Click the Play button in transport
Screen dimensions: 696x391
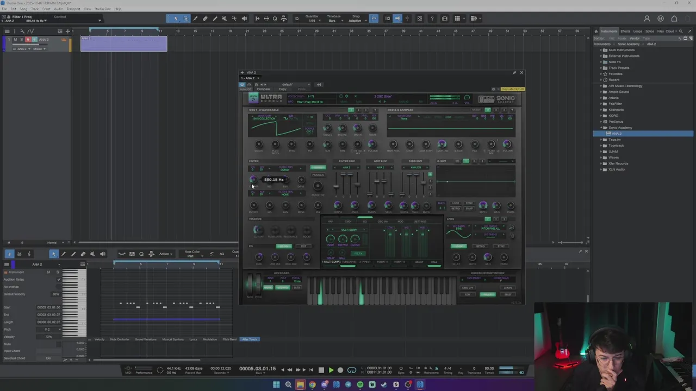[x=331, y=370]
